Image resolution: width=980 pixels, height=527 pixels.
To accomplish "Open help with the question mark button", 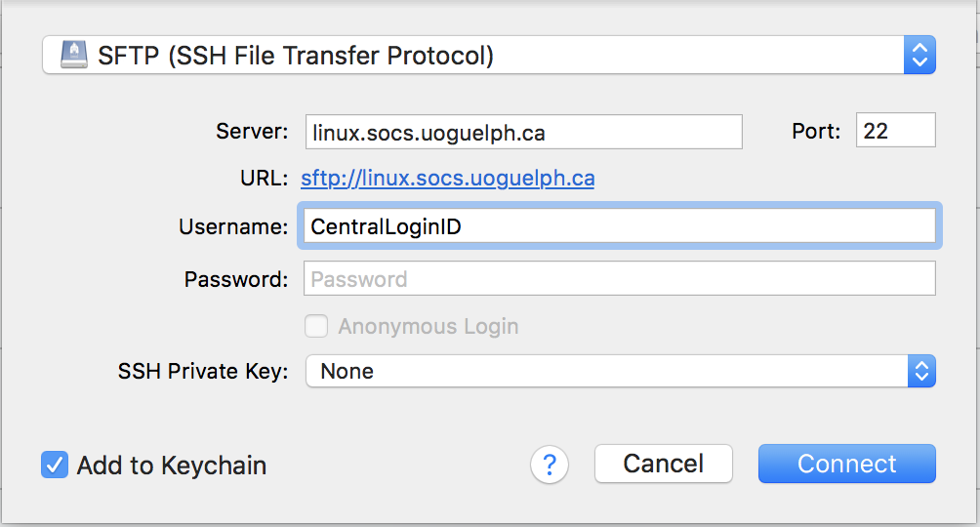I will click(550, 465).
